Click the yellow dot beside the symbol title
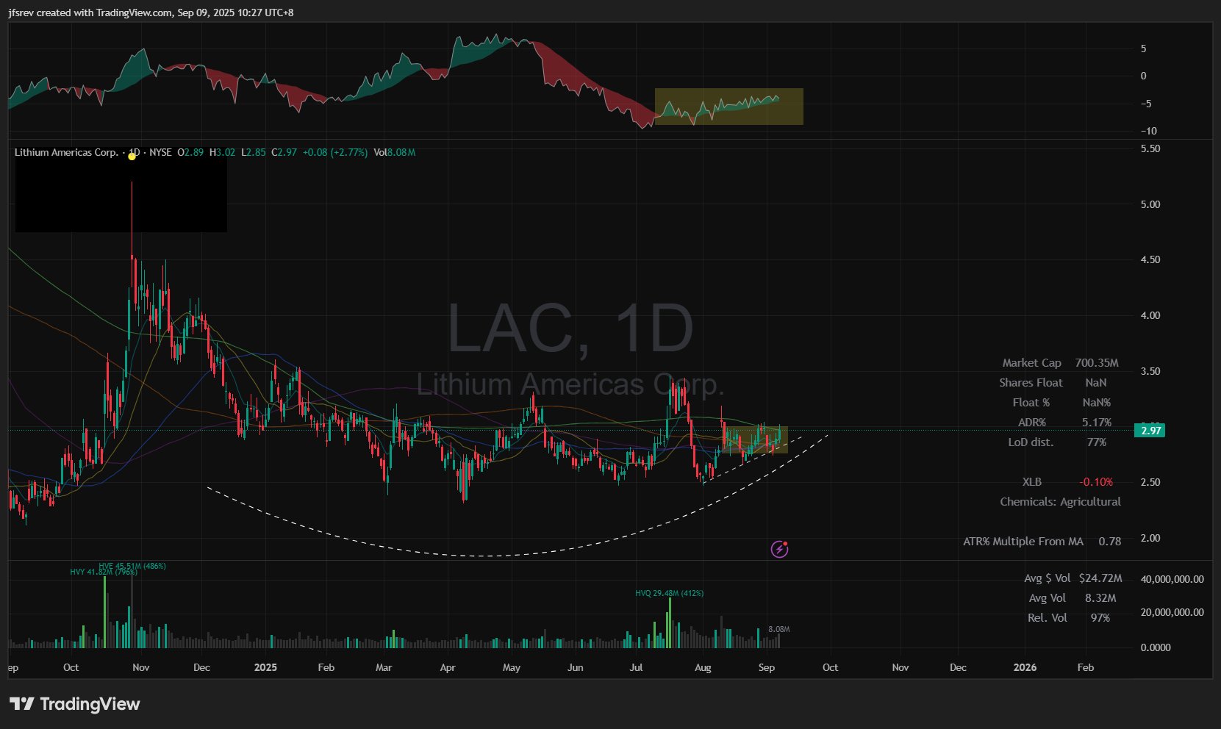The width and height of the screenshot is (1221, 729). pos(132,156)
